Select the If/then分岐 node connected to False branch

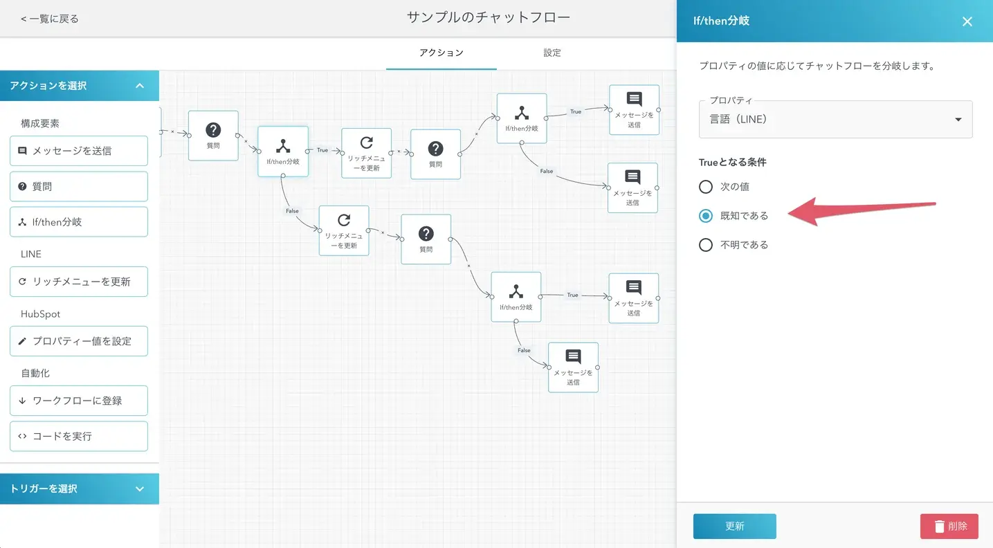(x=283, y=151)
